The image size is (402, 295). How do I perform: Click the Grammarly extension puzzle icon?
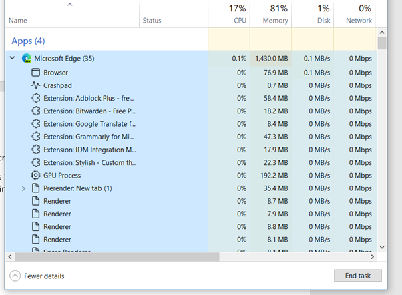click(x=35, y=137)
